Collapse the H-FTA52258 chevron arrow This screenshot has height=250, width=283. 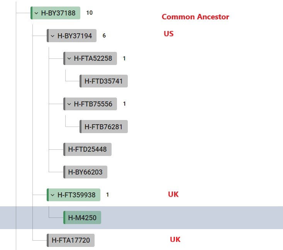69,58
